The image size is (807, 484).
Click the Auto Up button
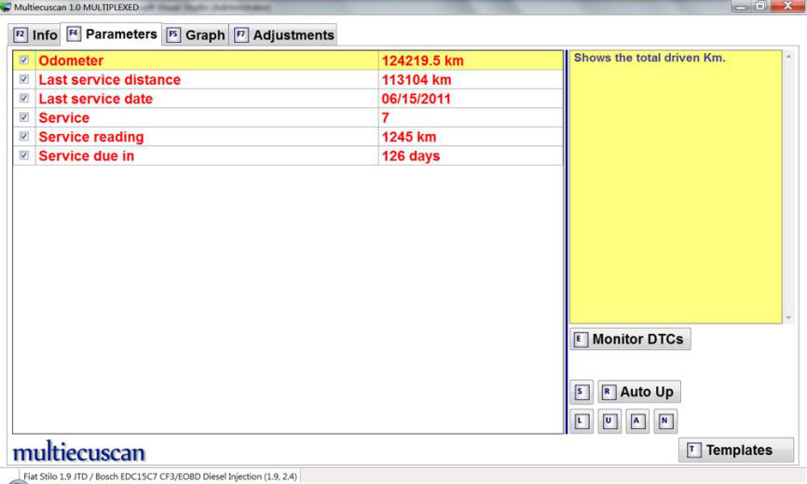[639, 392]
